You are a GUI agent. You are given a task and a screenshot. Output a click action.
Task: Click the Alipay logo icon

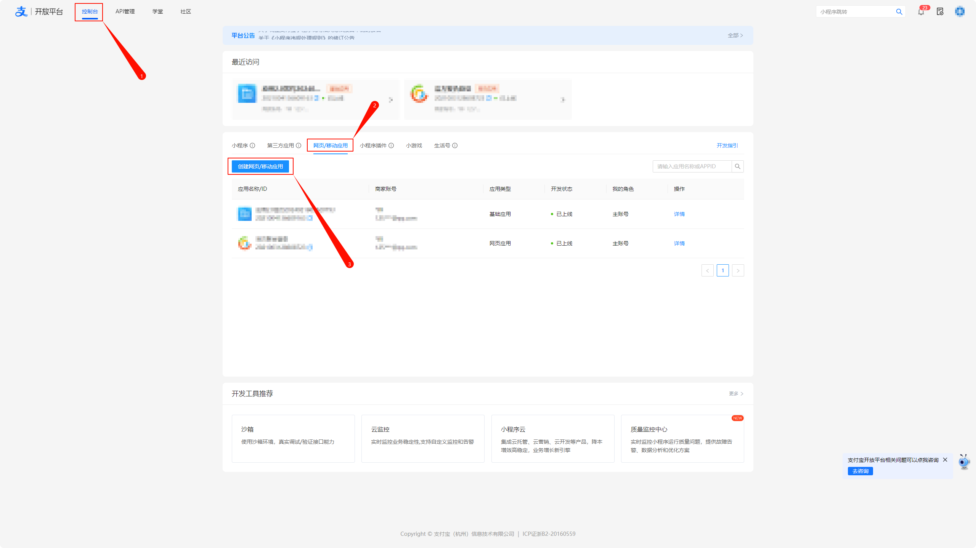21,11
